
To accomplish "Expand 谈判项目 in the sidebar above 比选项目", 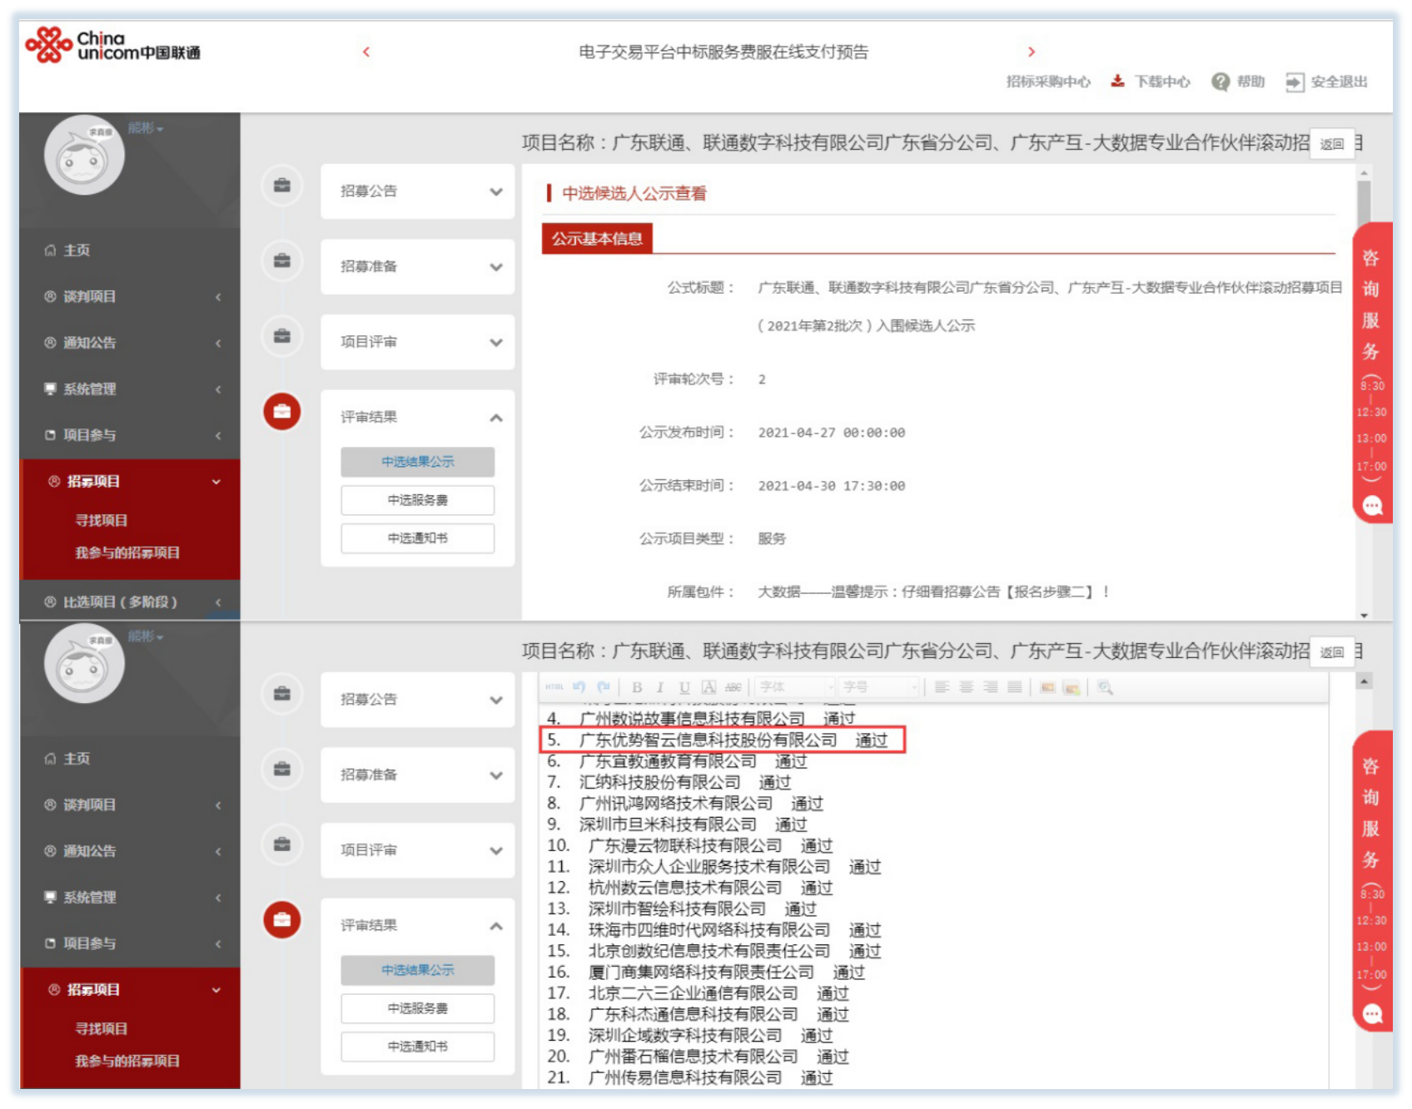I will click(130, 297).
